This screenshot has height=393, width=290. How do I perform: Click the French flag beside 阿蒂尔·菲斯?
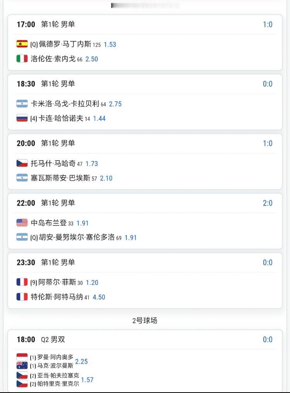coord(22,282)
